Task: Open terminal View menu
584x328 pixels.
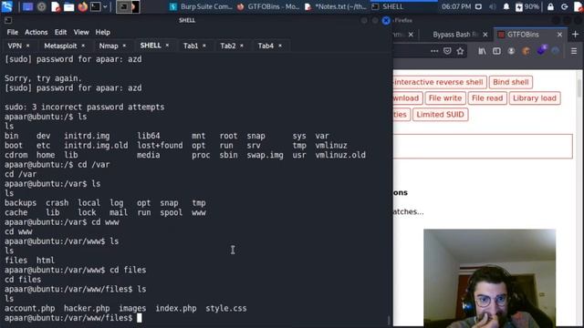Action: click(x=81, y=33)
